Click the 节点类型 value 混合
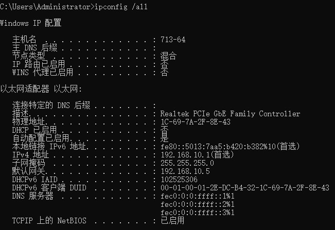 pyautogui.click(x=169, y=56)
